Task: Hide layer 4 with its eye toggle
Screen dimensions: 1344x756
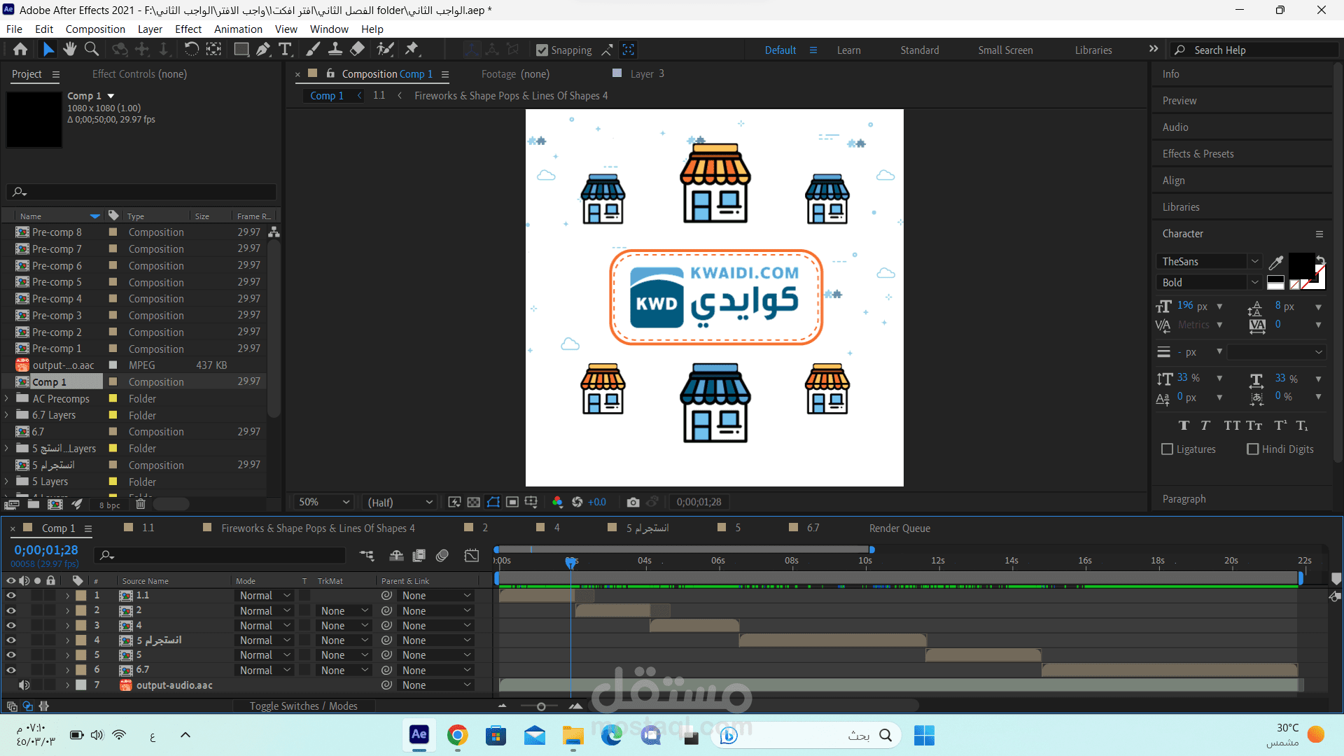Action: (x=10, y=626)
